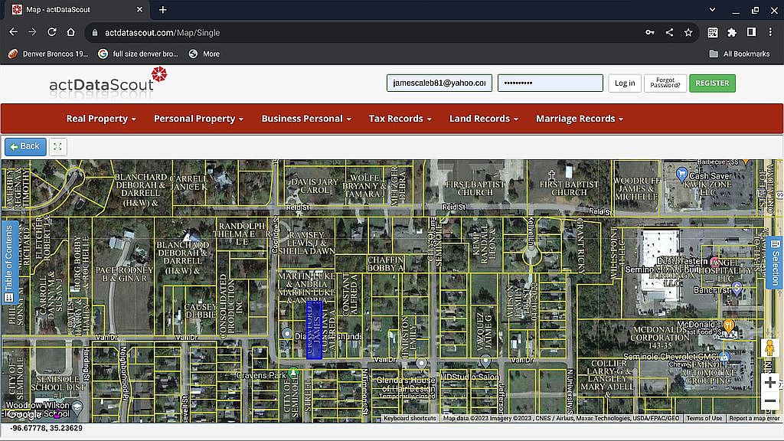Viewport: 784px width, 441px height.
Task: Toggle fullscreen map view icon
Action: [58, 146]
